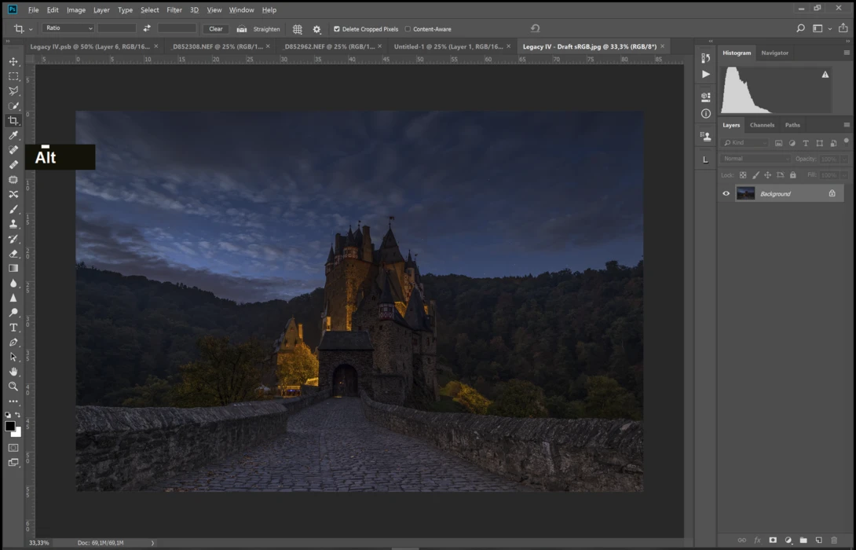Toggle Quick Mask mode
Screen dimensions: 856x550
pos(13,448)
